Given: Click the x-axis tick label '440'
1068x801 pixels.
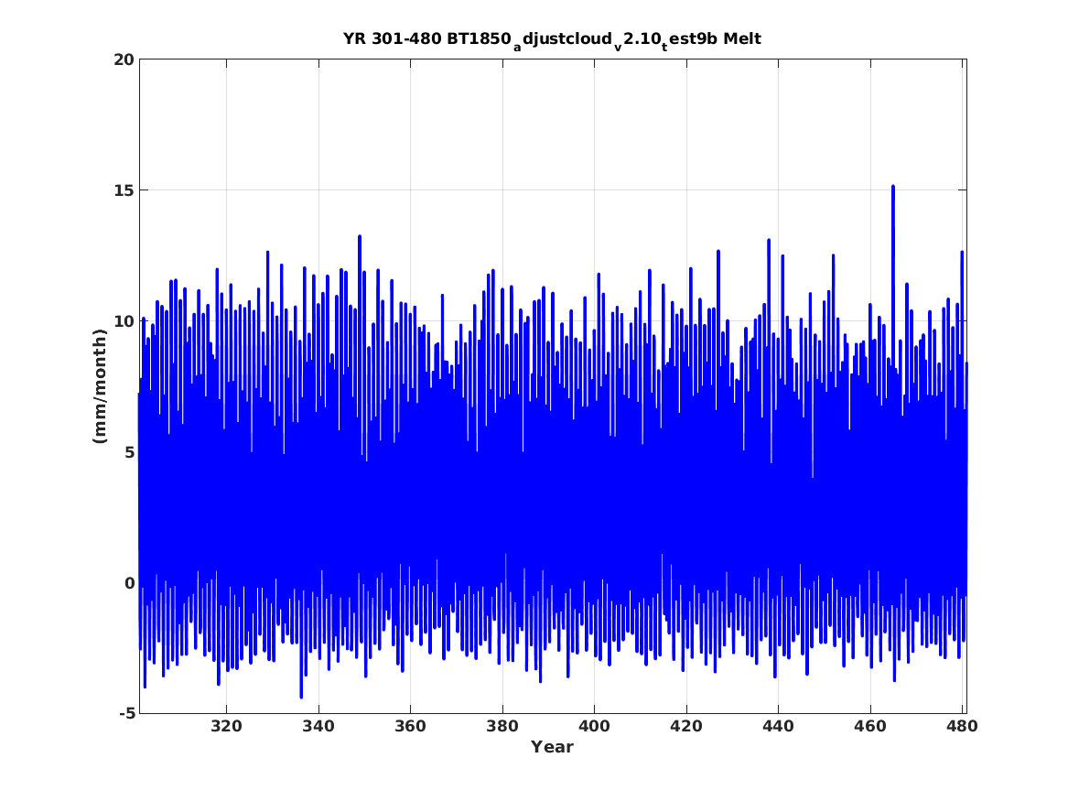Looking at the screenshot, I should pyautogui.click(x=778, y=726).
